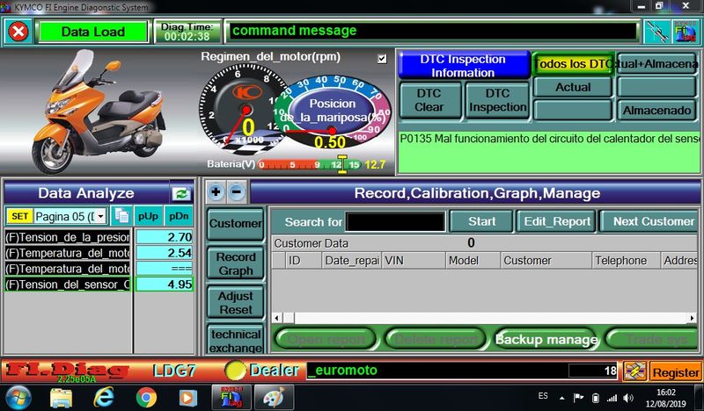This screenshot has width=704, height=411.
Task: Open Adjust Reset section
Action: [236, 302]
